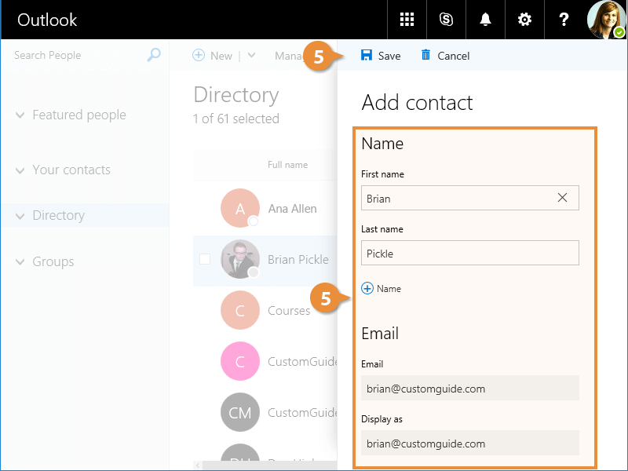This screenshot has height=471, width=628.
Task: Open the settings gear
Action: point(524,20)
